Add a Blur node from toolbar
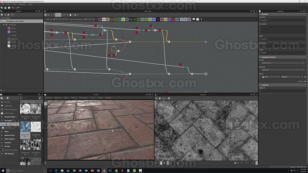308x173 pixels. (x=108, y=20)
